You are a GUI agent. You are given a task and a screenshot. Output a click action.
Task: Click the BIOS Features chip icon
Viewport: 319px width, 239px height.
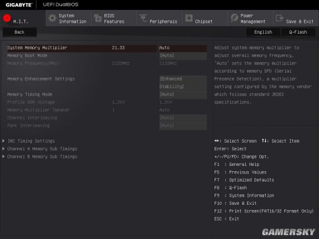[98, 19]
